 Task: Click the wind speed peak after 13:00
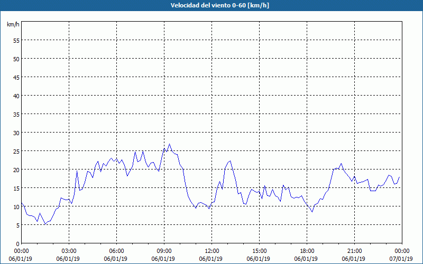coord(230,161)
